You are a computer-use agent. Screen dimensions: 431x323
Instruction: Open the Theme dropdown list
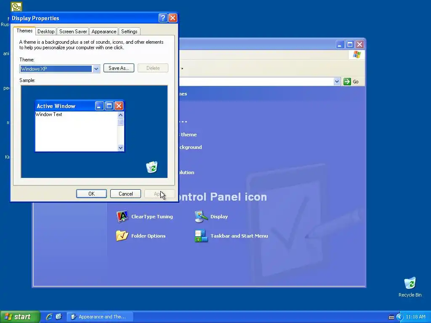click(x=96, y=69)
